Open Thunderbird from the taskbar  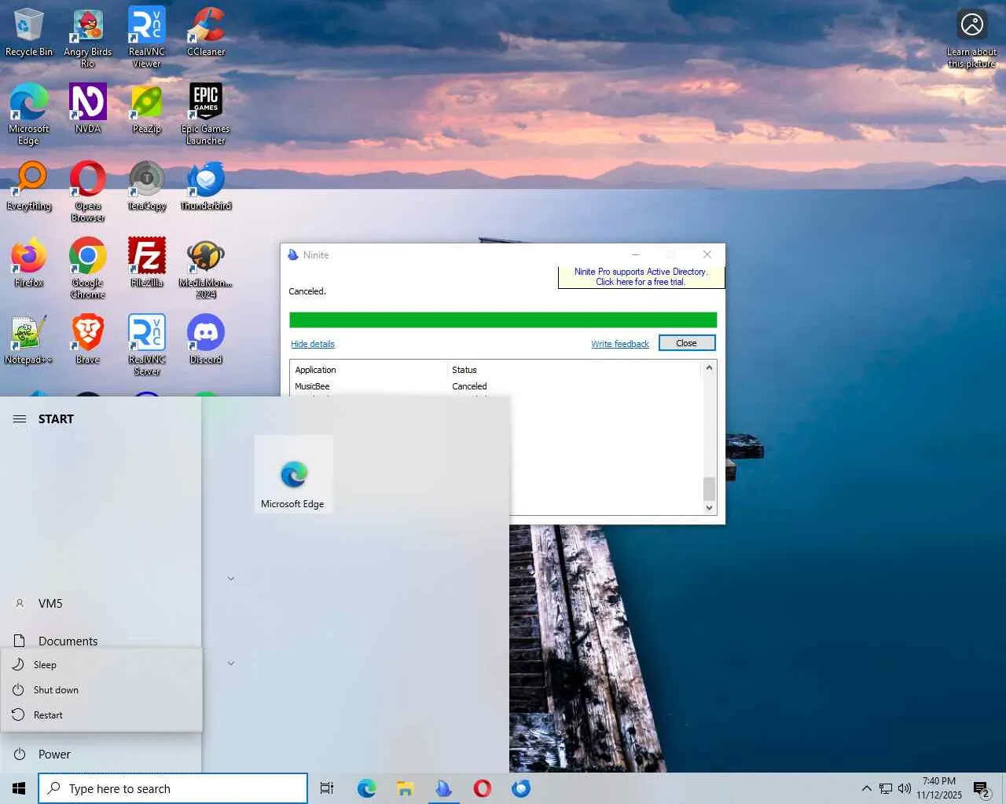(521, 788)
